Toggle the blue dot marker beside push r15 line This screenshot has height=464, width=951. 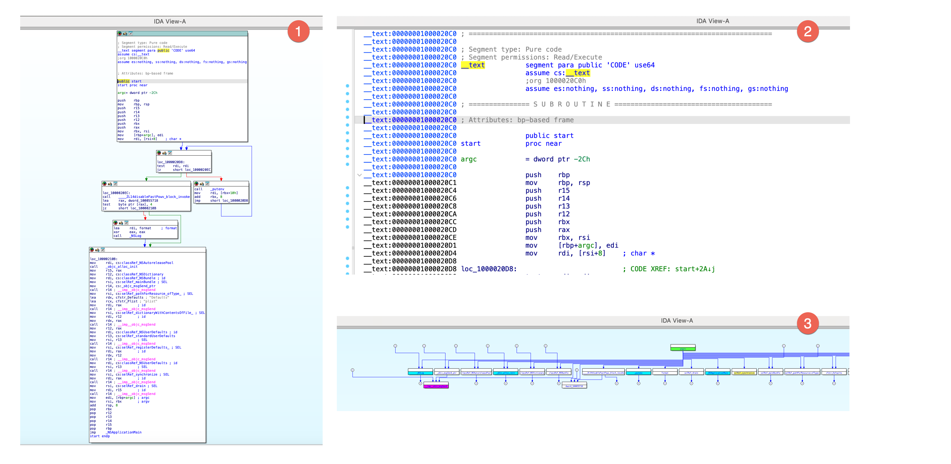click(347, 191)
